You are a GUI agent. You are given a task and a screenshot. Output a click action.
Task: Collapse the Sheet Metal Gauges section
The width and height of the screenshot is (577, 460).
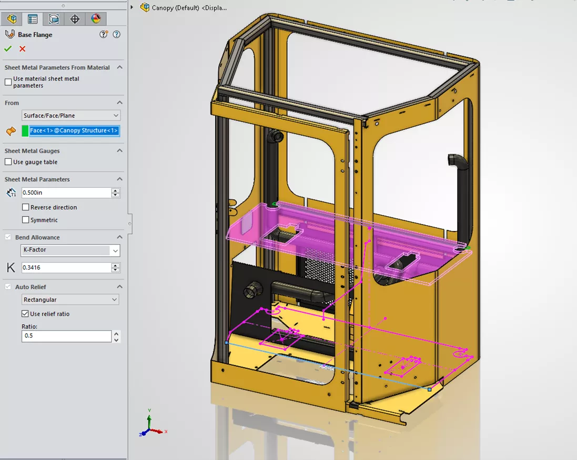point(119,151)
